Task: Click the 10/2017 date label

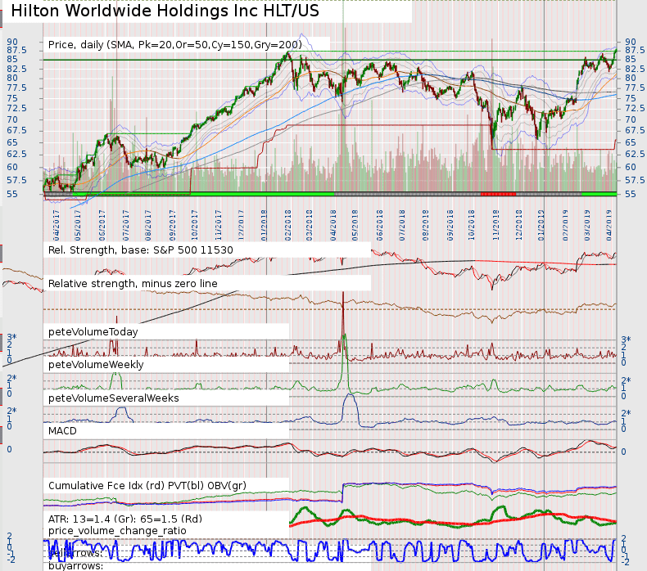Action: [194, 226]
